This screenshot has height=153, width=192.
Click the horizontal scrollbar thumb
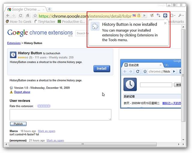83,144
